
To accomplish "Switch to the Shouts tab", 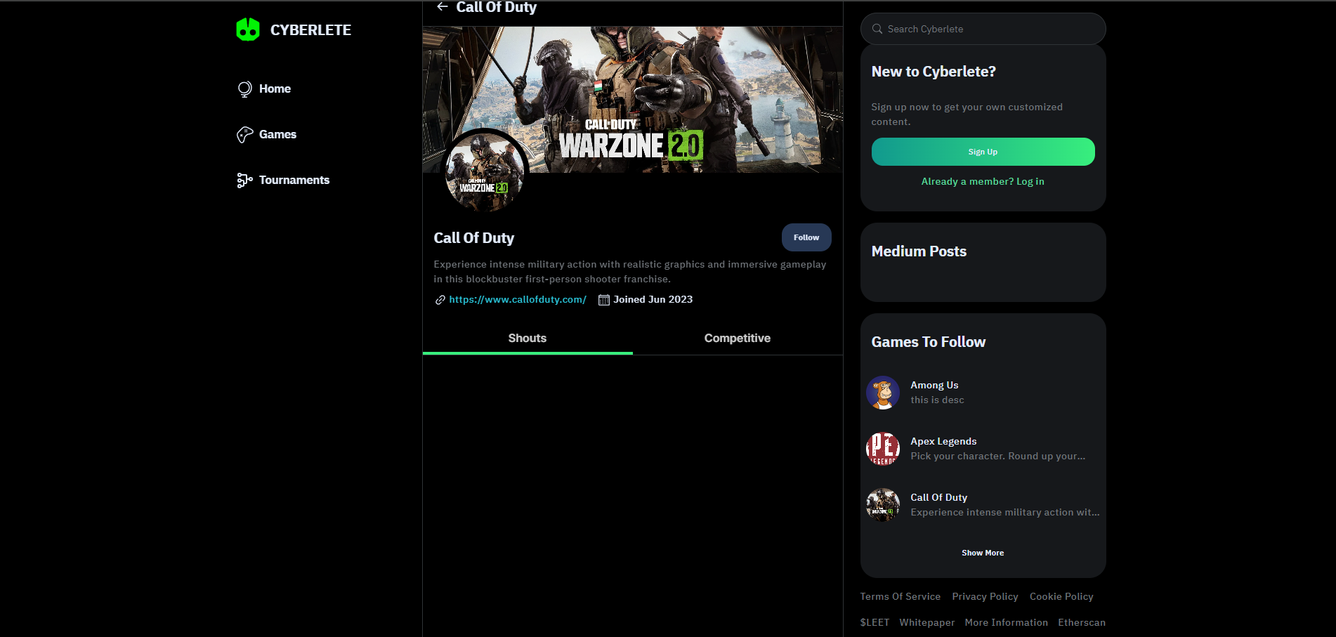I will click(528, 339).
